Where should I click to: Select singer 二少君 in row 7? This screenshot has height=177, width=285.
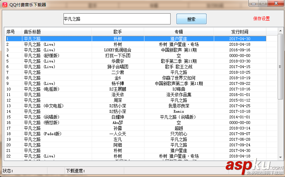point(118,72)
